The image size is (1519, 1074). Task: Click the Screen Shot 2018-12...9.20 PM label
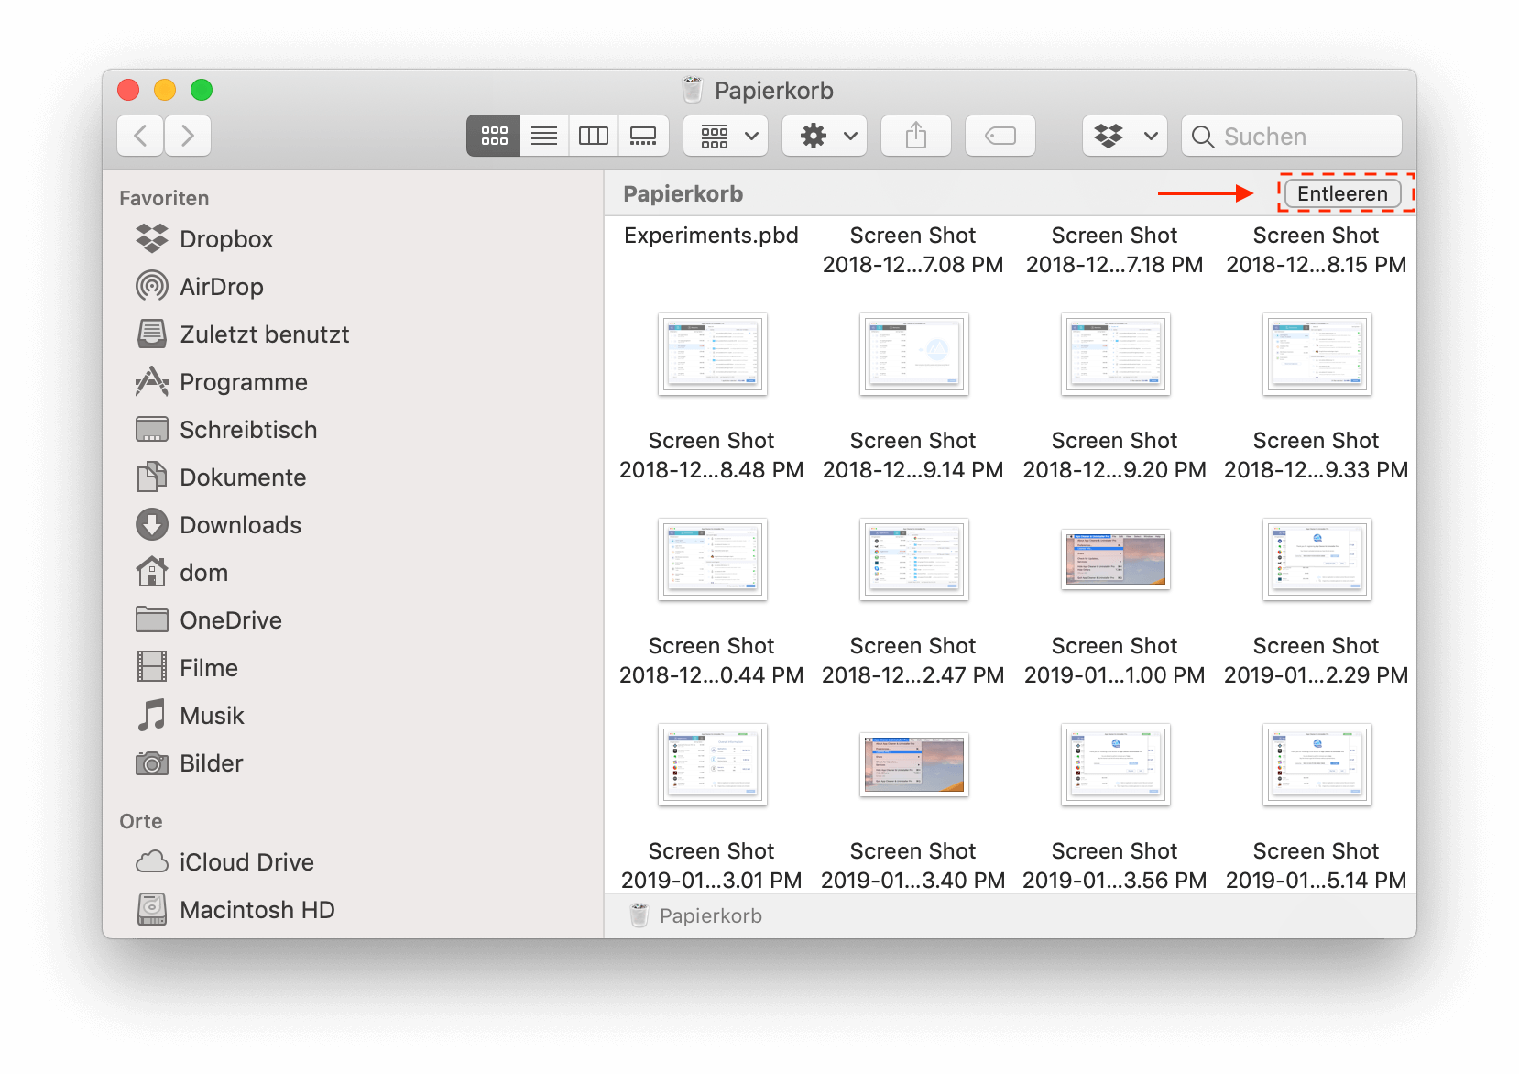coord(1115,455)
